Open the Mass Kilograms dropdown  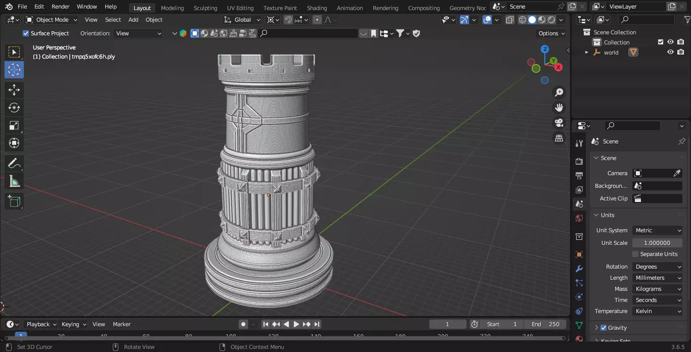657,289
